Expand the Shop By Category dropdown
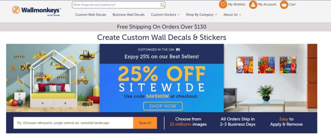 point(201,15)
